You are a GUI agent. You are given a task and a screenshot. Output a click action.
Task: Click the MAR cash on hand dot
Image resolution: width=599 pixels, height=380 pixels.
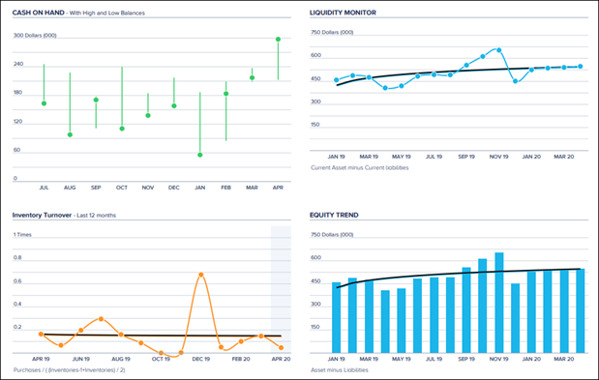[253, 77]
